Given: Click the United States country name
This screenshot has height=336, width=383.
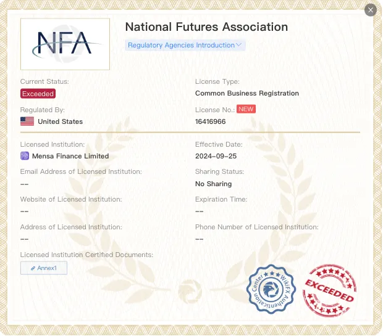Looking at the screenshot, I should (61, 121).
